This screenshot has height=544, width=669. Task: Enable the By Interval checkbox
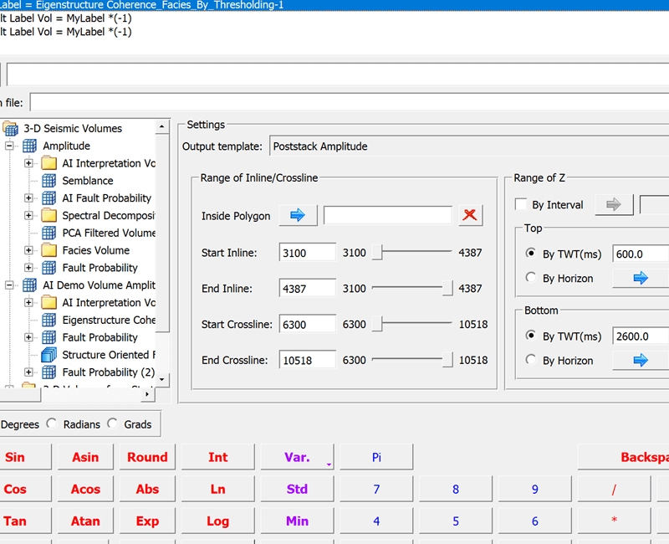[521, 205]
